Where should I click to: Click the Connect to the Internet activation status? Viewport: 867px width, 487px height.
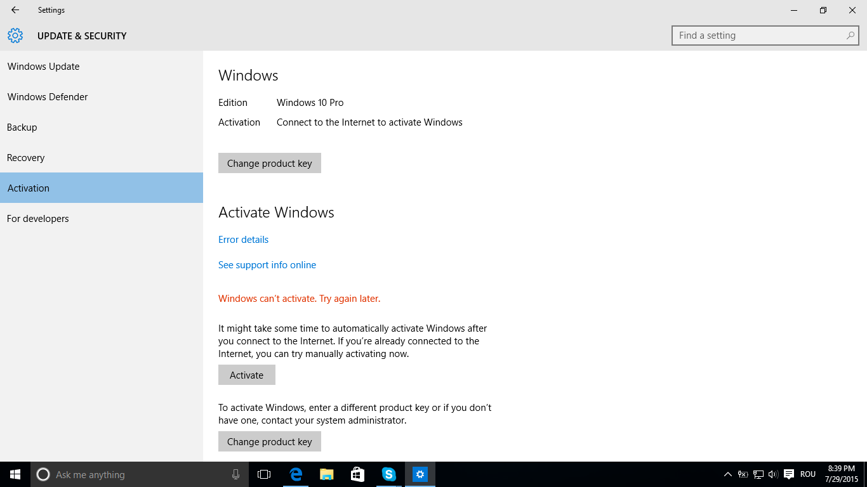tap(369, 122)
